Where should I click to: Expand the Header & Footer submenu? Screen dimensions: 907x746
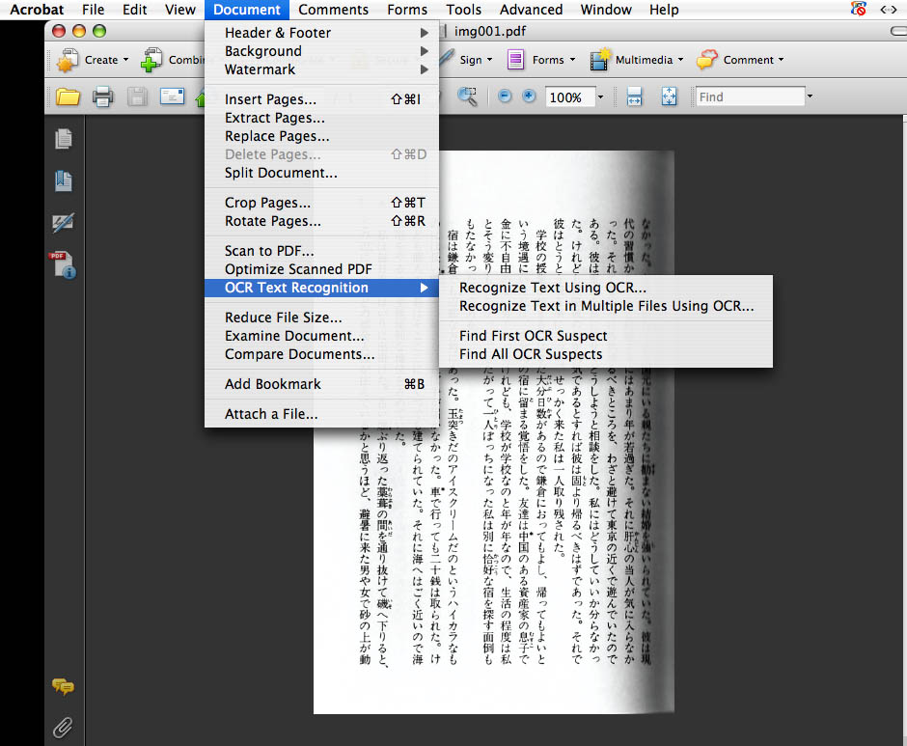tap(321, 33)
